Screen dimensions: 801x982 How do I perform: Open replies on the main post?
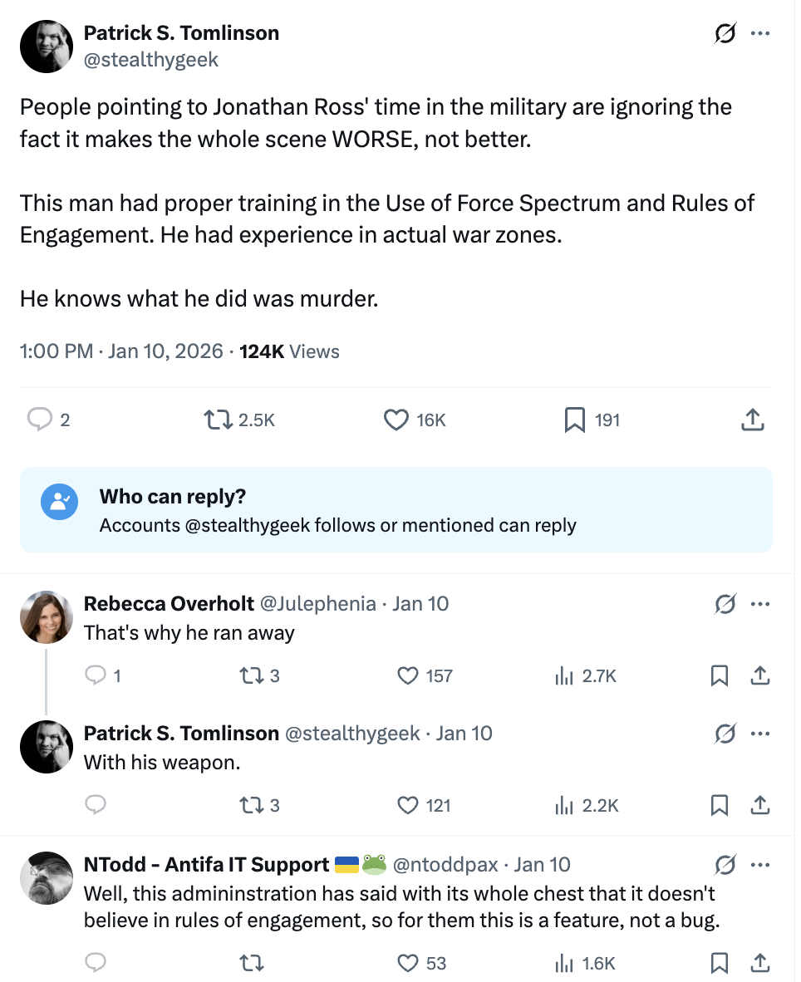click(41, 420)
